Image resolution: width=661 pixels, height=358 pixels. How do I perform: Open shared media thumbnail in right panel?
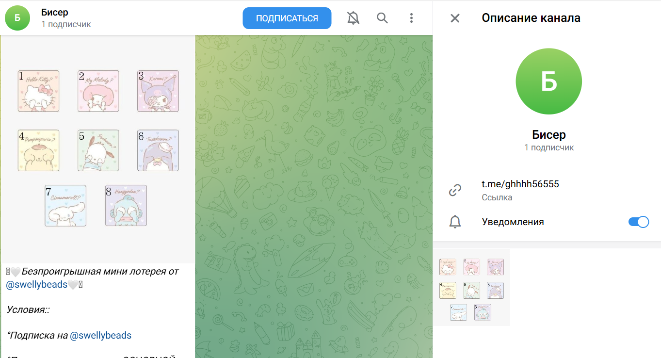pos(472,288)
